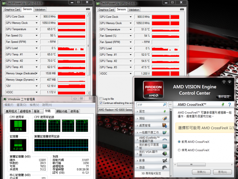Switch to Graphics Card tab in left GPU-Z
This screenshot has height=179, width=238.
tap(12, 9)
